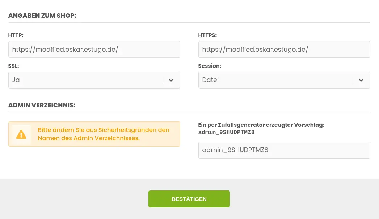Click the admin directory name input field
Image resolution: width=379 pixels, height=219 pixels.
point(284,150)
